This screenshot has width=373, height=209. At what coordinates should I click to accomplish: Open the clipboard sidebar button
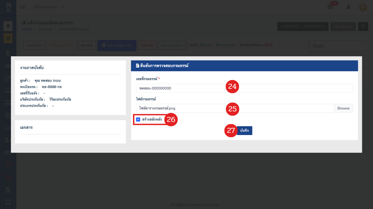pos(8,26)
